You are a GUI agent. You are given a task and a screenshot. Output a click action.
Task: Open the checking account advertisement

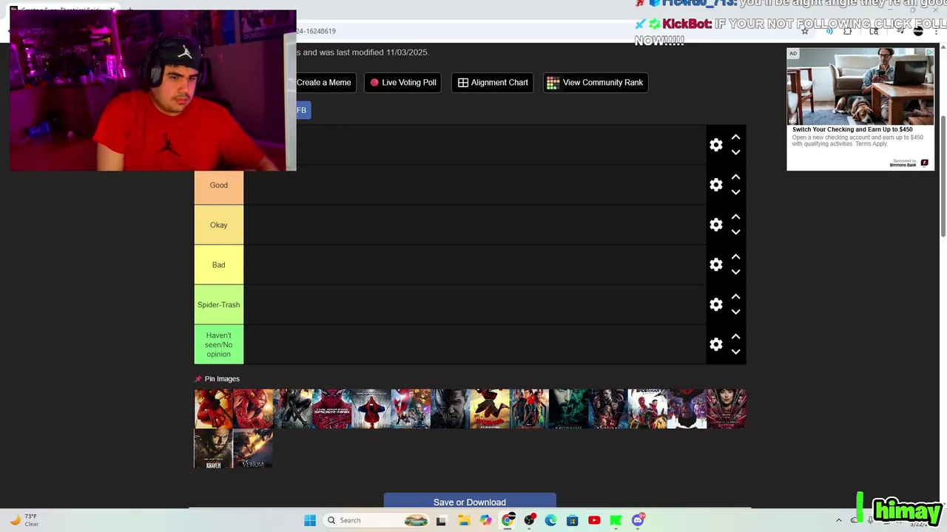coord(860,109)
